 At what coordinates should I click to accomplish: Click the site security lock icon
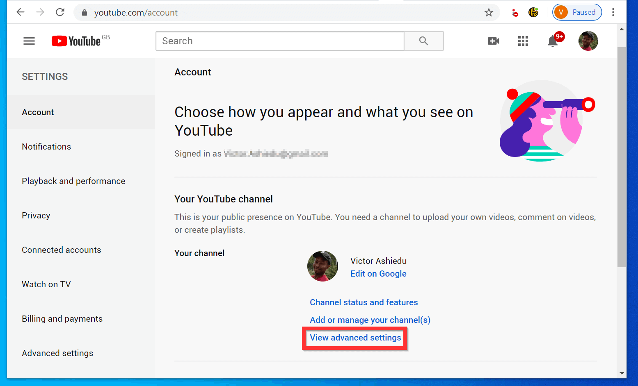[x=84, y=12]
